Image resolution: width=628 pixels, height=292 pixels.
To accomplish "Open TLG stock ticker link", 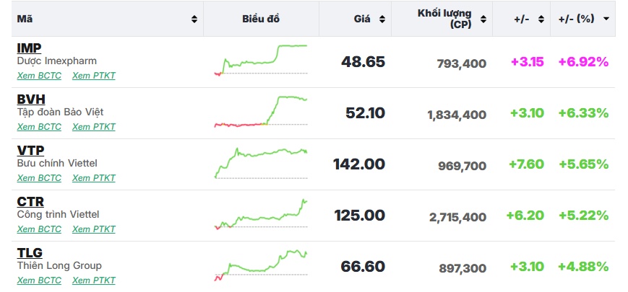I will pyautogui.click(x=30, y=253).
